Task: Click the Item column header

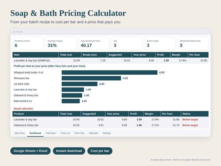Action: pyautogui.click(x=35, y=55)
